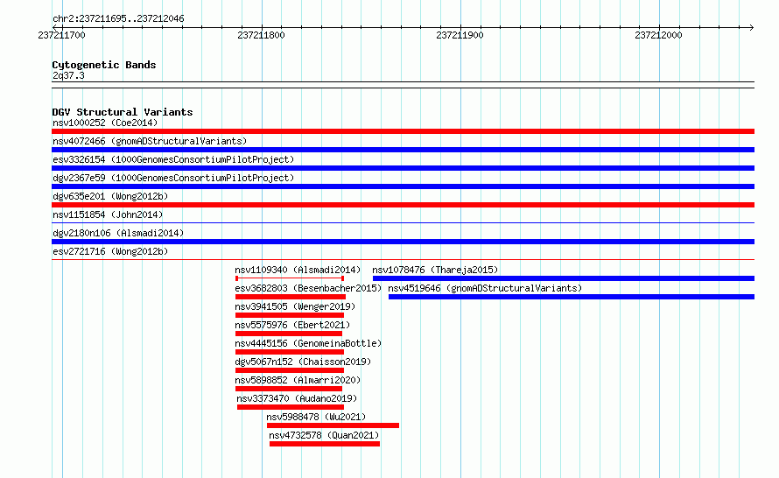Image resolution: width=779 pixels, height=478 pixels.
Task: Click the thin red glyph under nsv1109340
Action: point(290,278)
